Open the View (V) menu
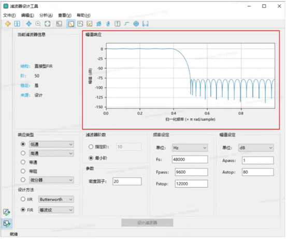Viewport: 287px width, 239px height. 65,16
